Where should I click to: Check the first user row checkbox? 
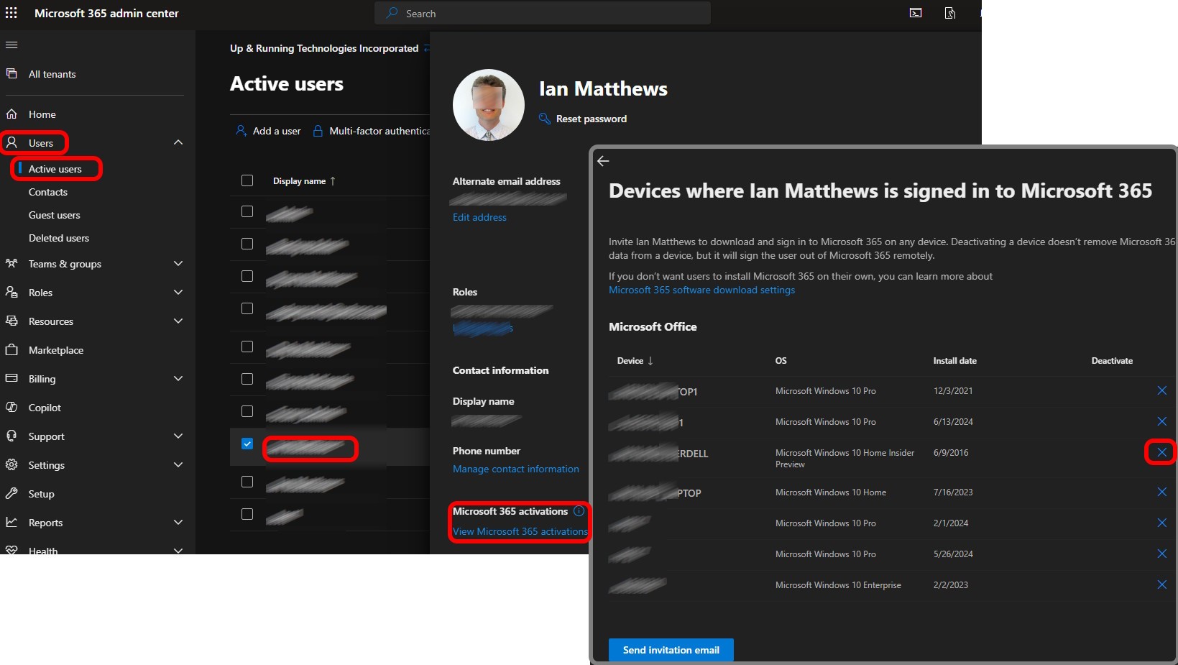coord(247,211)
